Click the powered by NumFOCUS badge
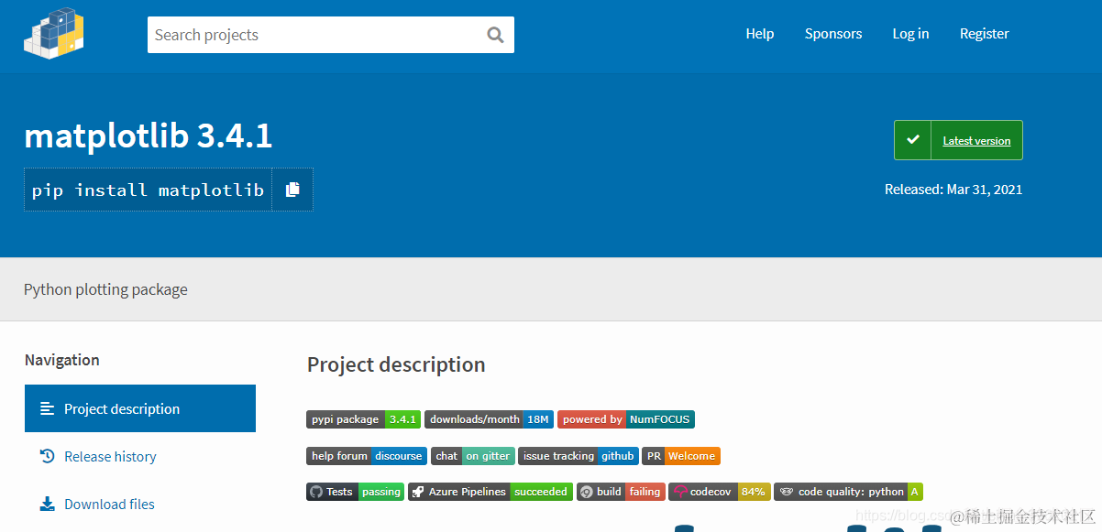Screen dimensions: 1102x532 [x=626, y=419]
